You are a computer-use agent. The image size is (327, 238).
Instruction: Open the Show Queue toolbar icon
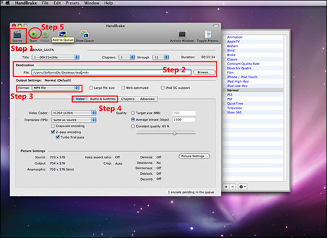click(84, 34)
